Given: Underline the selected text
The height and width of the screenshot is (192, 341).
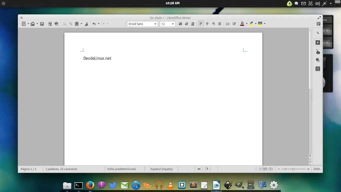Looking at the screenshot, I should click(x=192, y=24).
